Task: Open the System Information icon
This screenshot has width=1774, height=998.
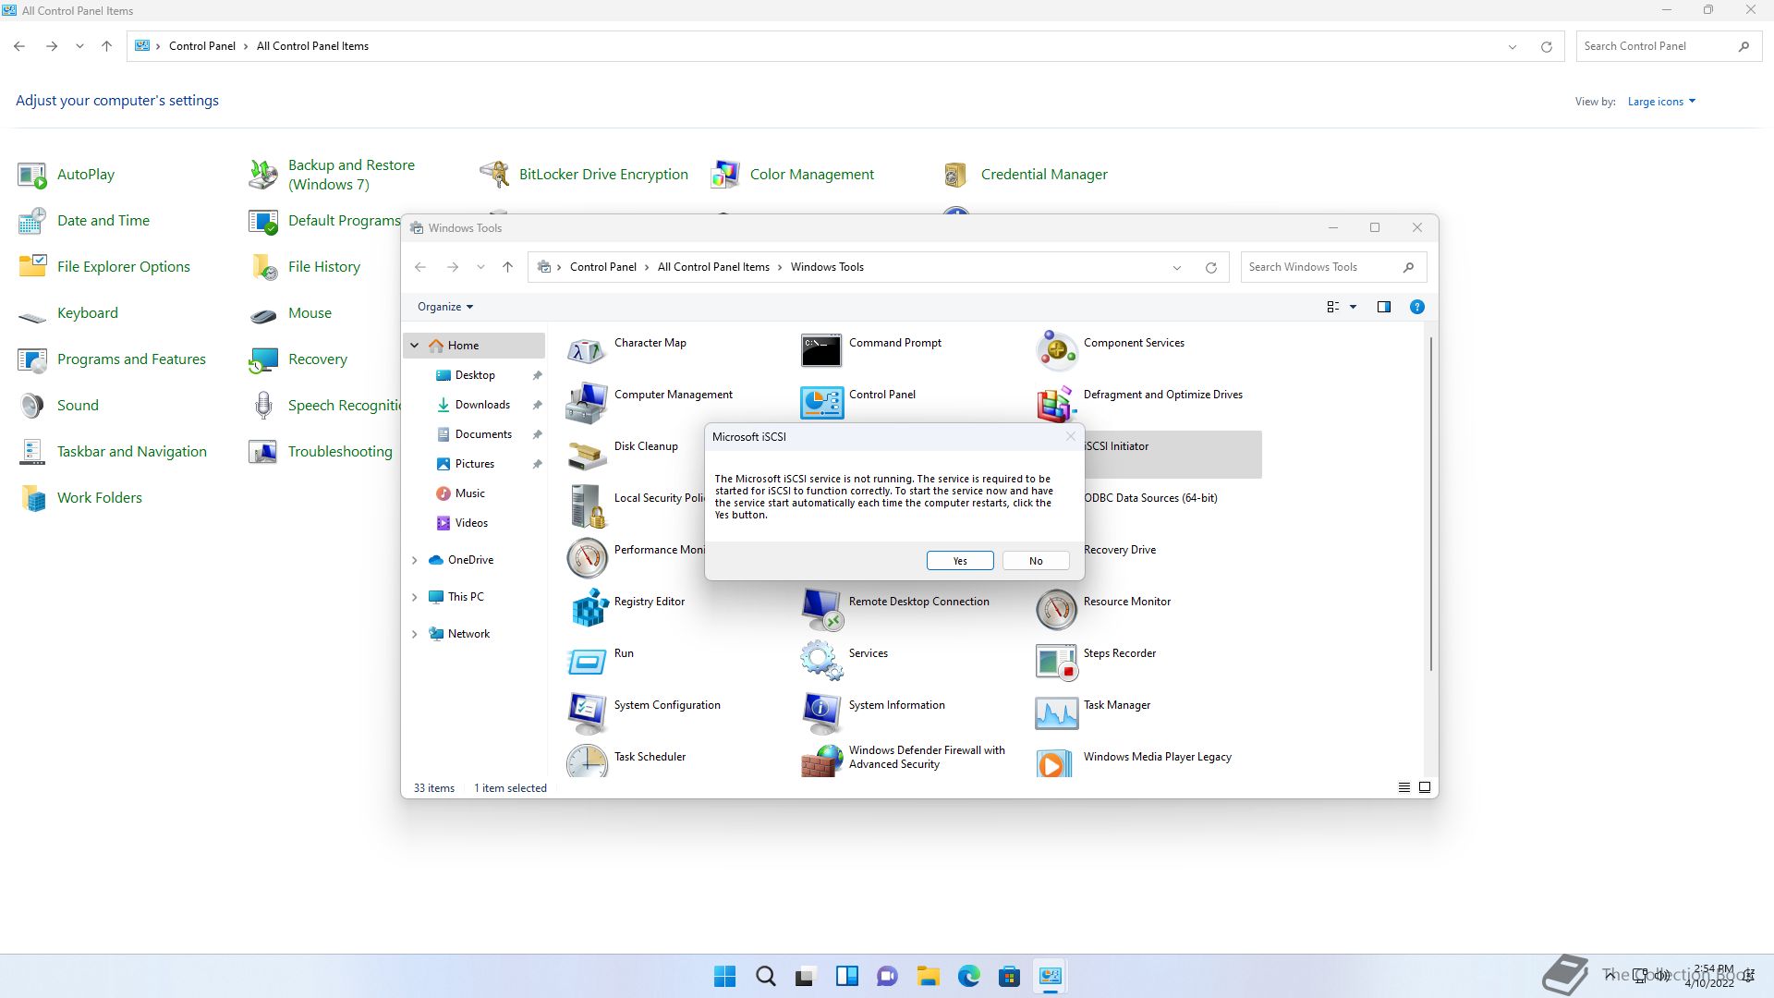Action: [x=821, y=713]
